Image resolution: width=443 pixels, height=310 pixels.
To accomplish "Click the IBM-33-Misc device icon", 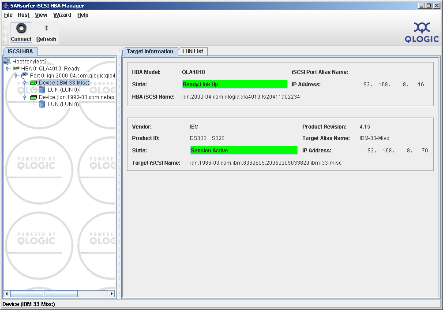I will click(34, 83).
